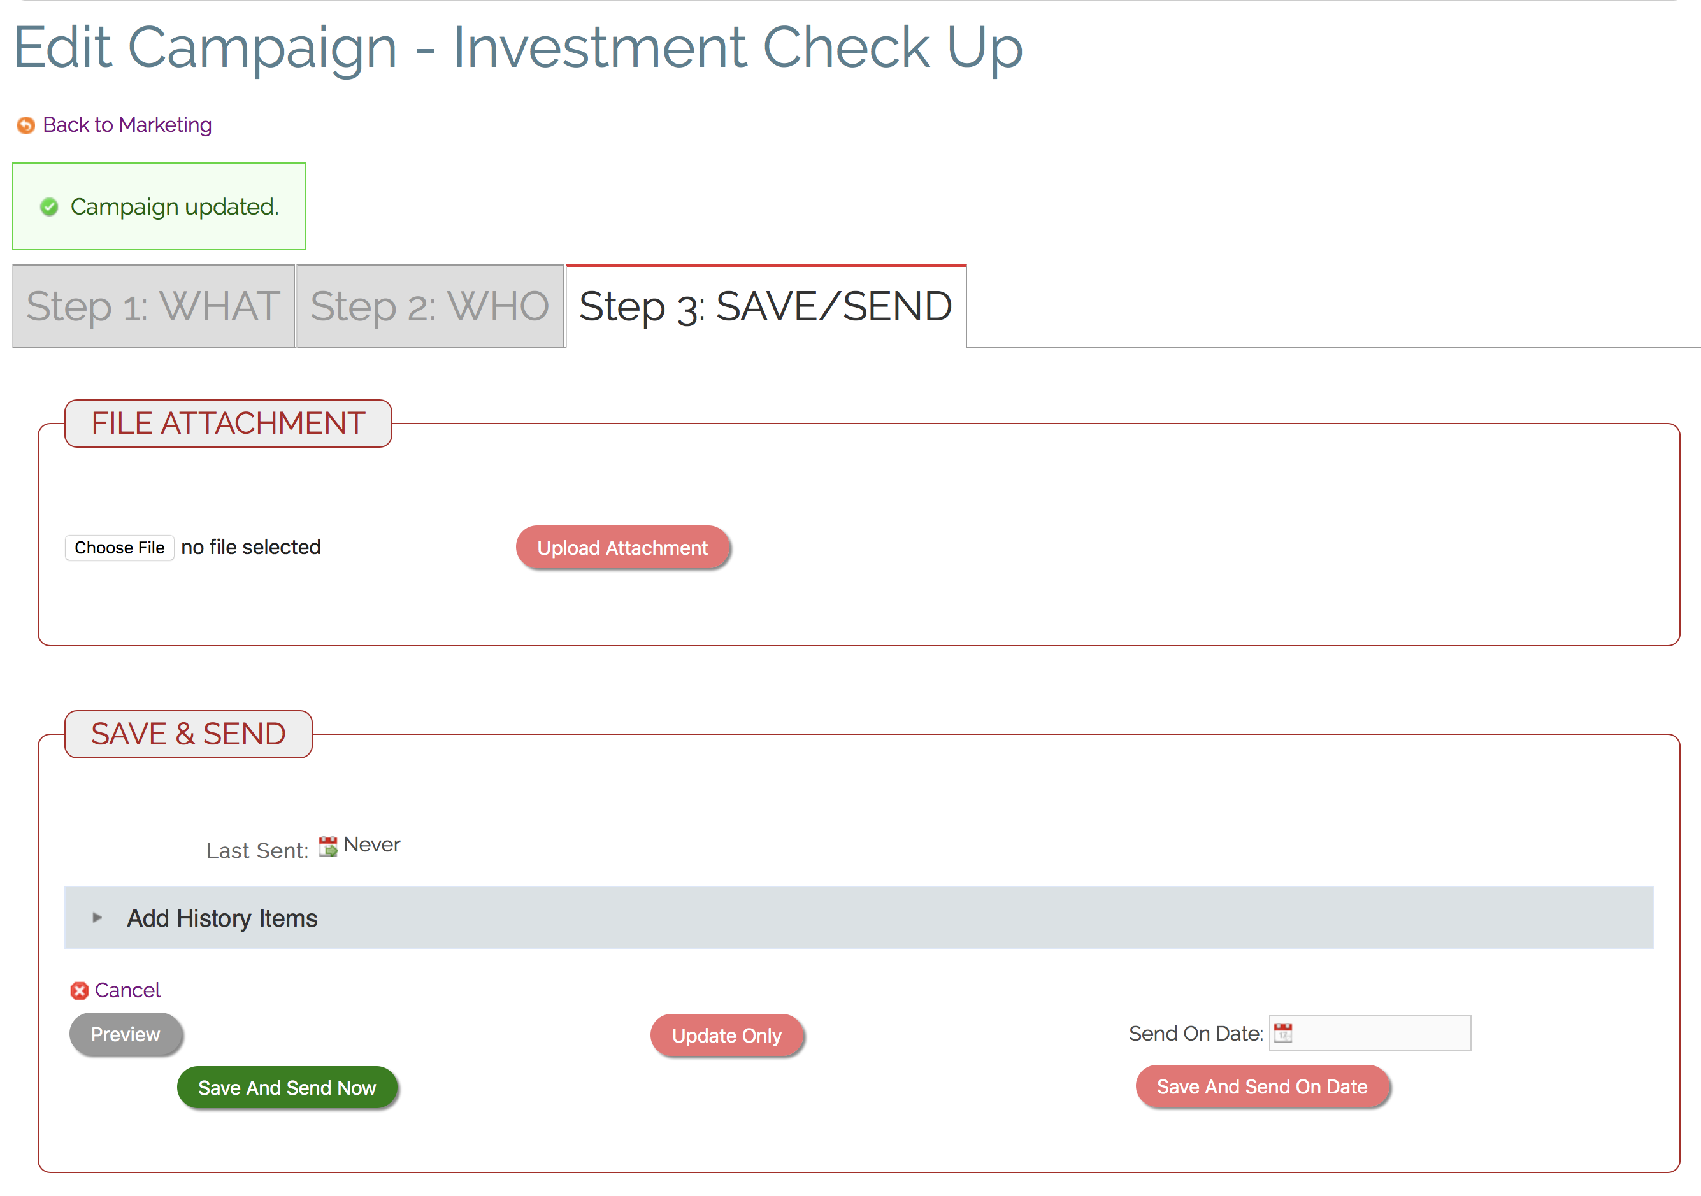
Task: Switch to Step 1: WHAT tab
Action: (x=154, y=306)
